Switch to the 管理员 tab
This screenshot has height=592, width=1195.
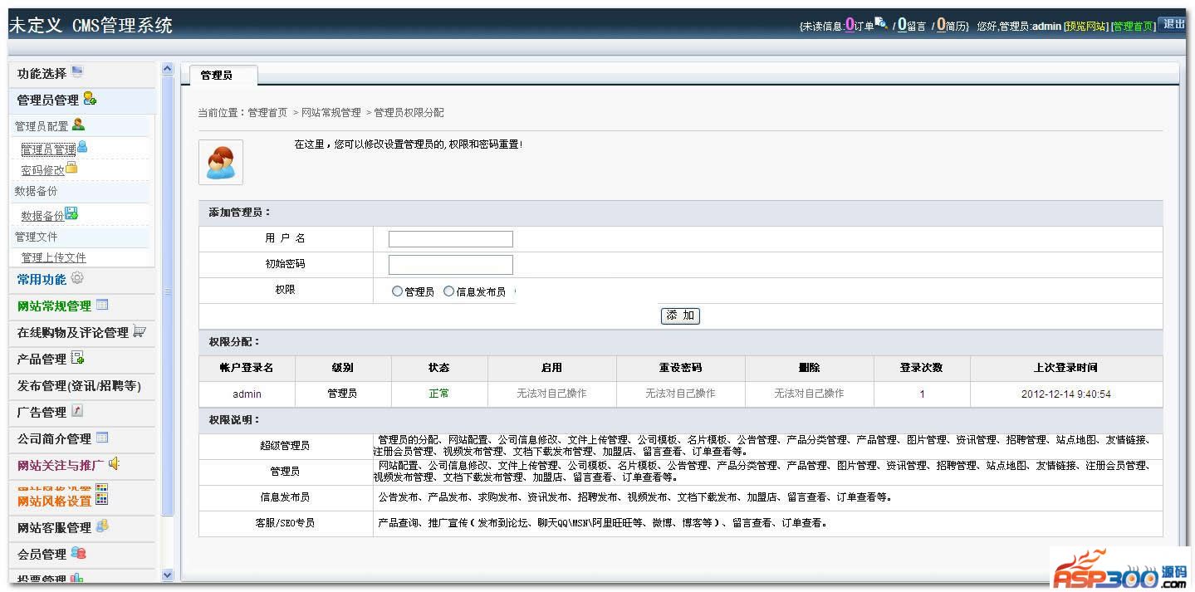tap(217, 76)
